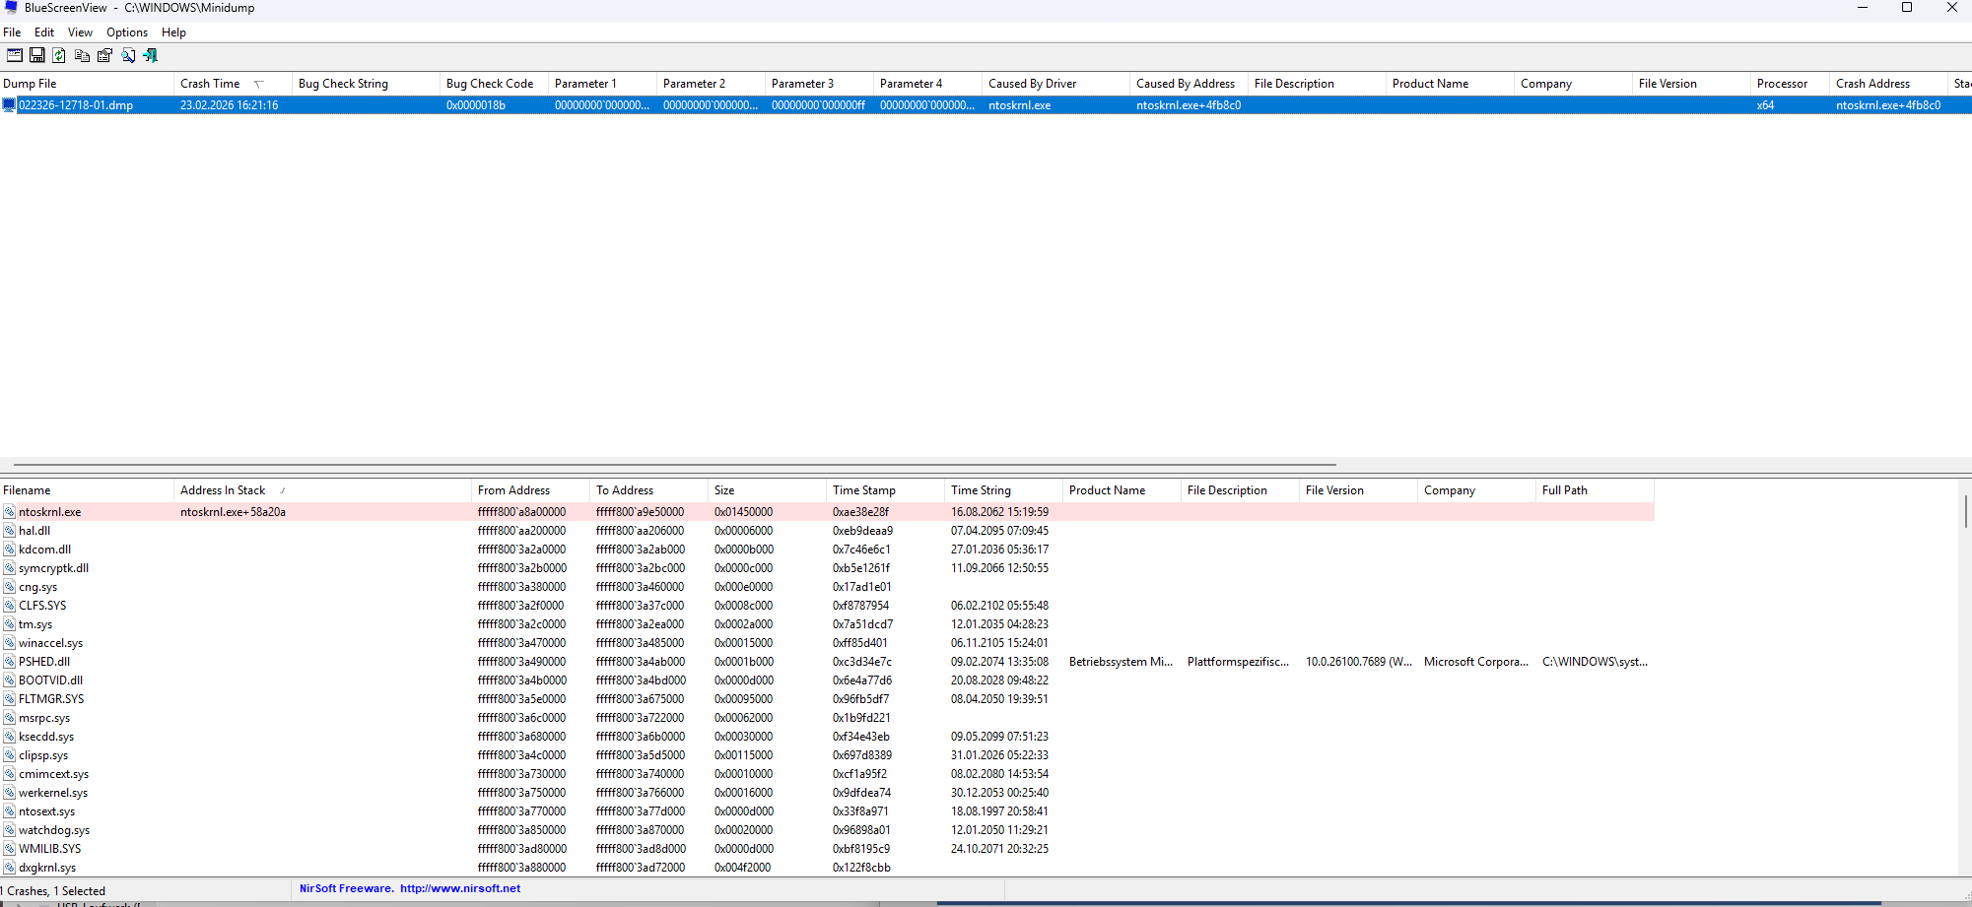Viewport: 1972px width, 907px height.
Task: Click the file icon beside ntoskrnl.exe
Action: point(9,512)
